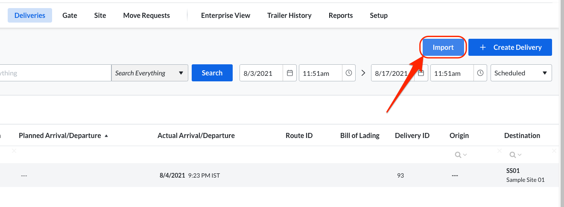Open the end date calendar picker
Viewport: 564px width, 207px height.
(x=421, y=73)
